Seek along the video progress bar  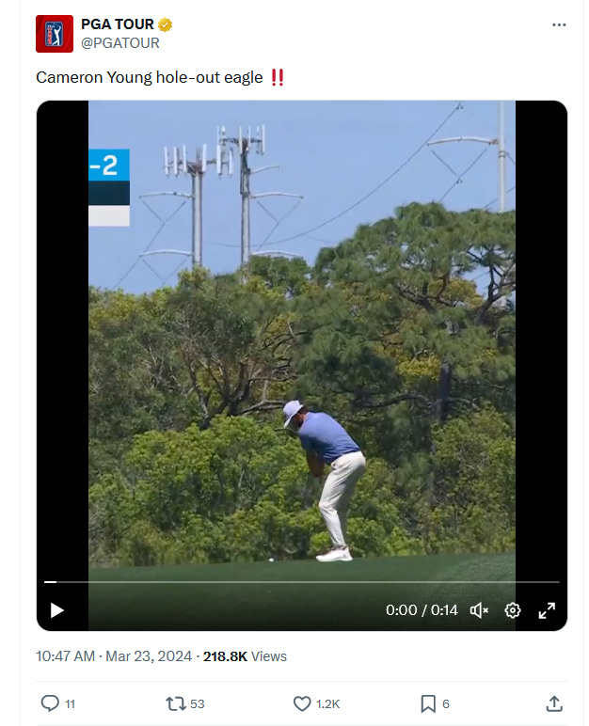(302, 581)
